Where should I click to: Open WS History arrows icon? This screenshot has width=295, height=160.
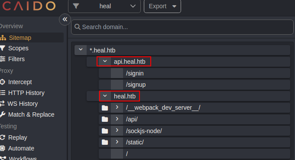pos(2,104)
